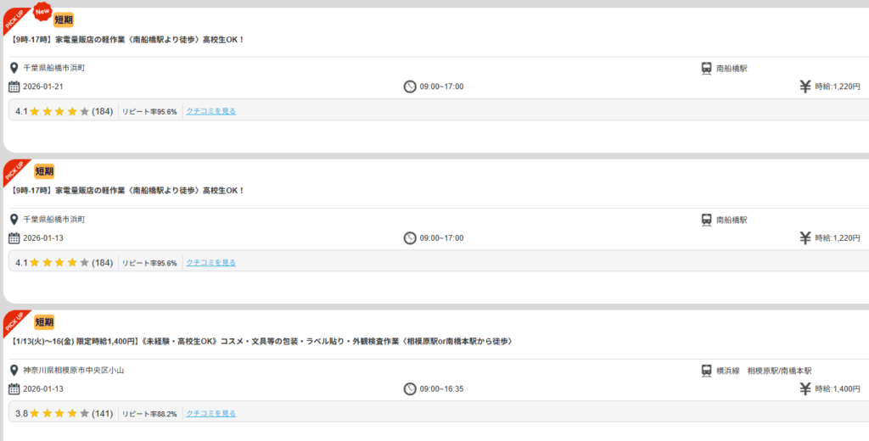Viewport: 869px width, 441px height.
Task: Select the 短期 tag next to the New badge
Action: coord(64,20)
